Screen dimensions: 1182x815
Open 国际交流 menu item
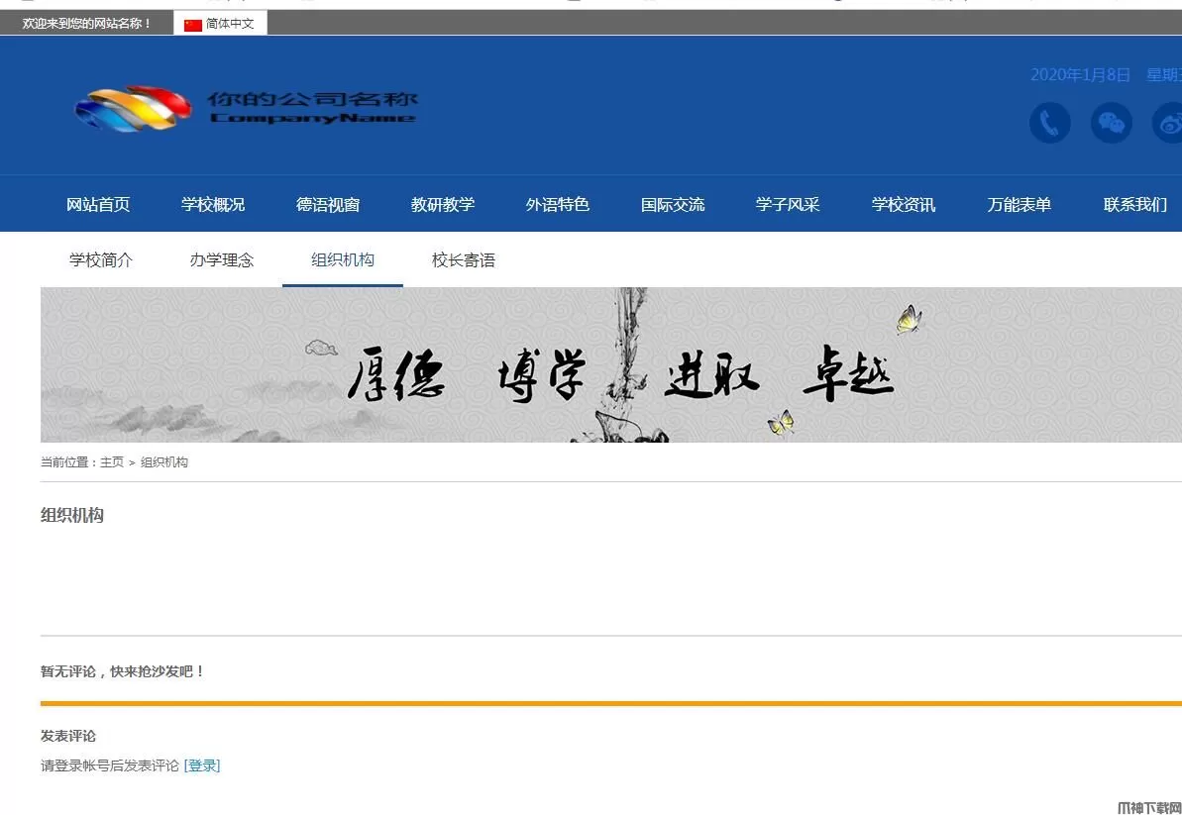point(673,204)
